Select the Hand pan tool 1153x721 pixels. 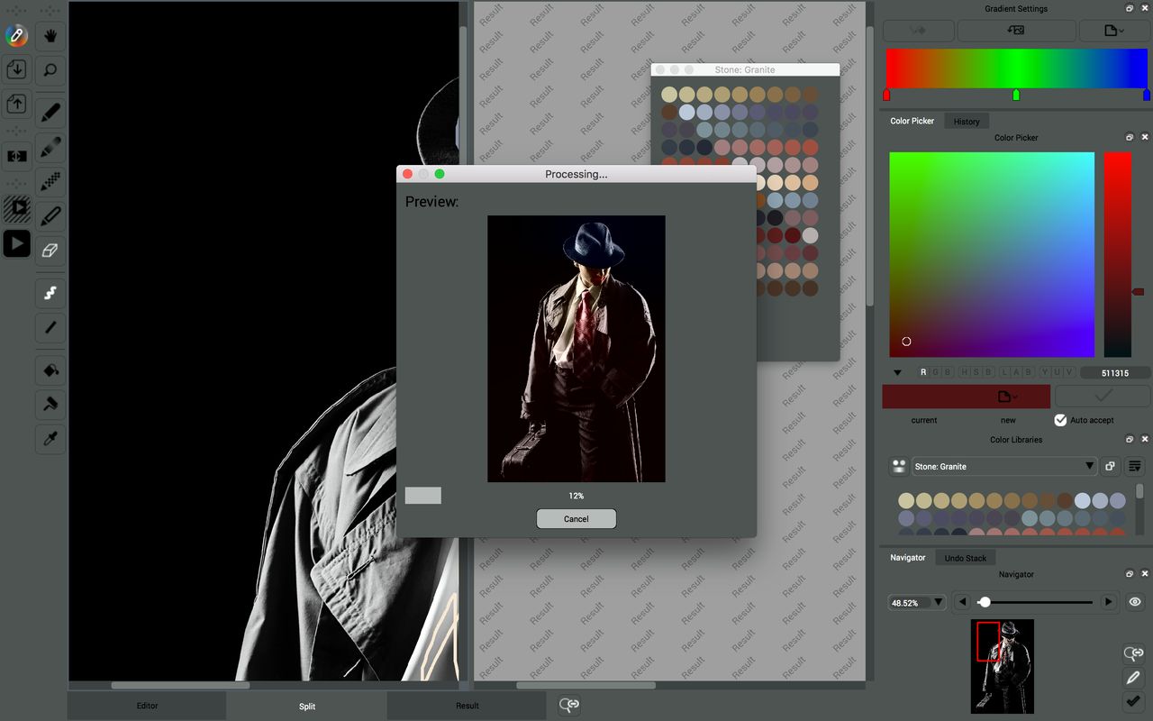tap(50, 36)
